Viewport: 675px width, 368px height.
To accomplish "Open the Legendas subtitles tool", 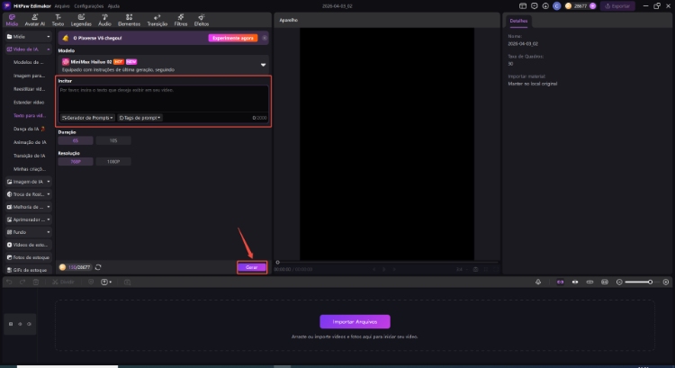I will (81, 19).
